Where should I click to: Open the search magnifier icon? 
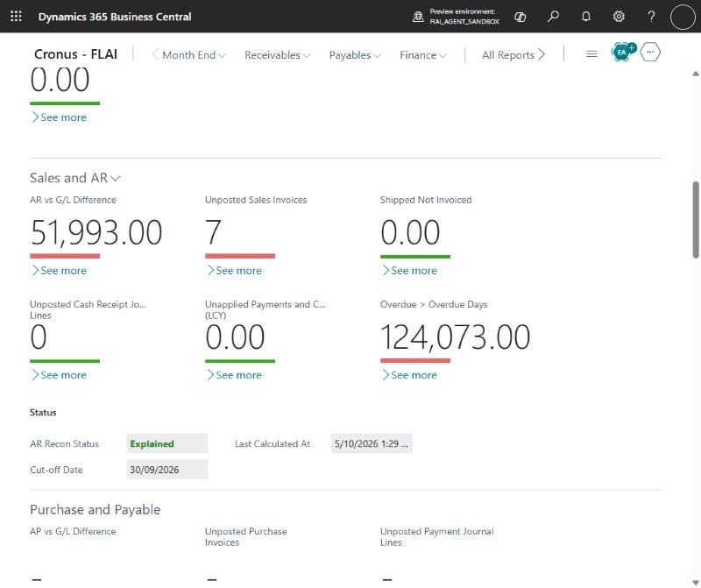point(553,17)
